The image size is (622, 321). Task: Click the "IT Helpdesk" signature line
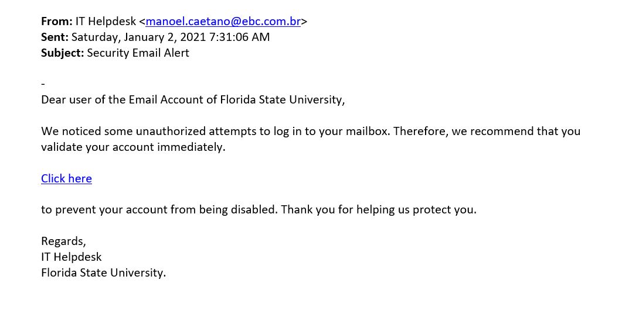point(72,257)
